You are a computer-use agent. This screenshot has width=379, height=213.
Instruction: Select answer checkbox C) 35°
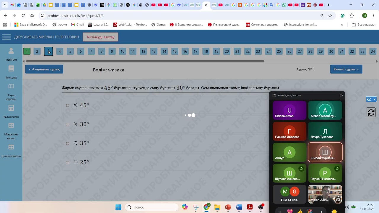68,143
